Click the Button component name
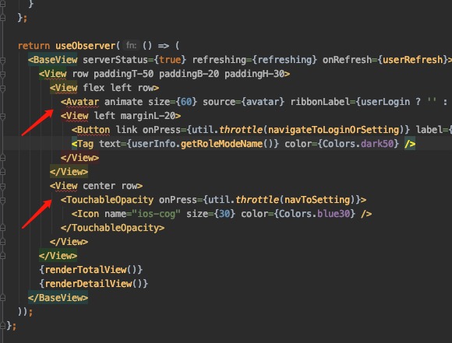 pyautogui.click(x=94, y=130)
